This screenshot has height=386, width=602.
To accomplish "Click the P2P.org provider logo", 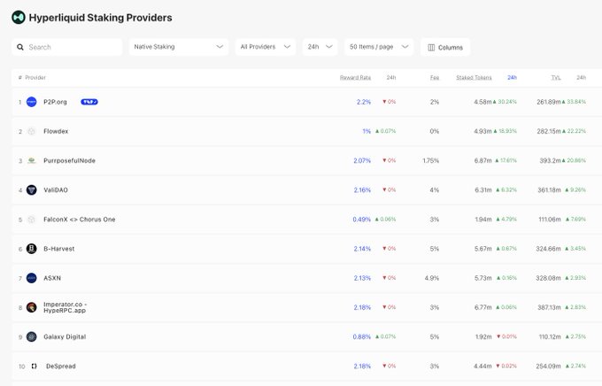I will click(x=31, y=102).
